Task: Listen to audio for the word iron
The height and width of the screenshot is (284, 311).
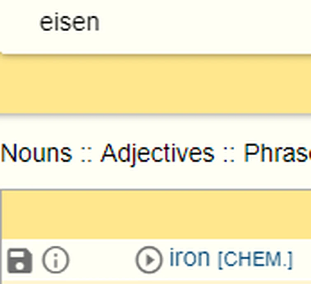Action: pos(149,260)
